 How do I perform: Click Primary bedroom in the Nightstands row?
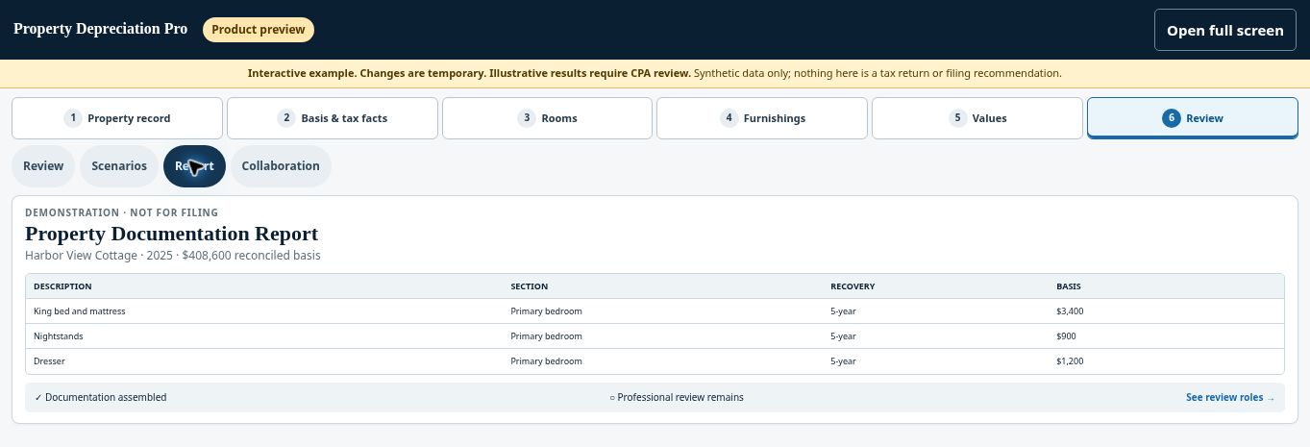coord(546,336)
